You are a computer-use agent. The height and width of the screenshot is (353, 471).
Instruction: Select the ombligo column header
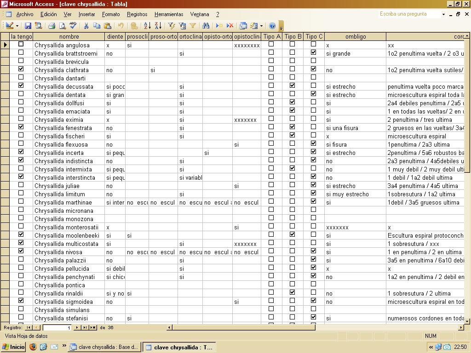point(356,37)
